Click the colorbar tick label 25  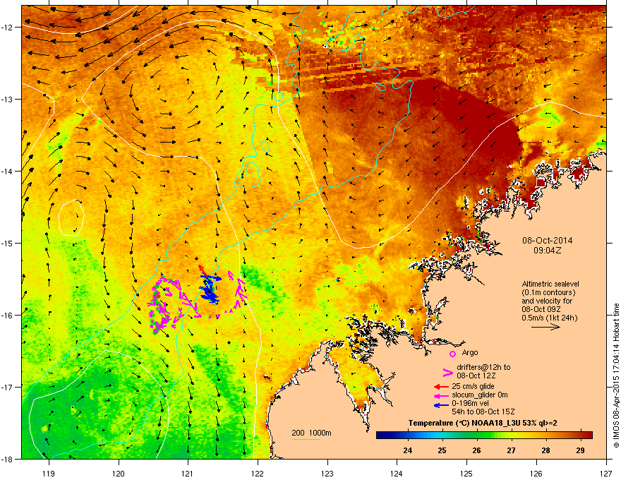click(x=442, y=450)
